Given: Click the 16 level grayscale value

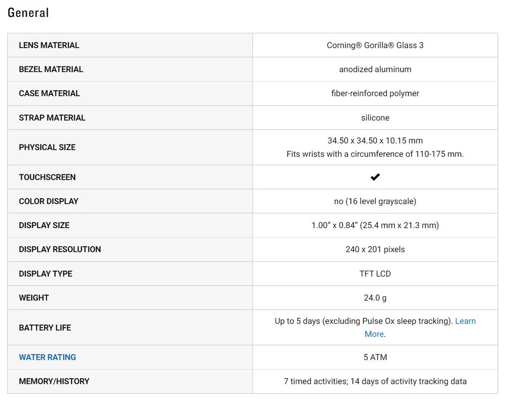Looking at the screenshot, I should tap(375, 201).
